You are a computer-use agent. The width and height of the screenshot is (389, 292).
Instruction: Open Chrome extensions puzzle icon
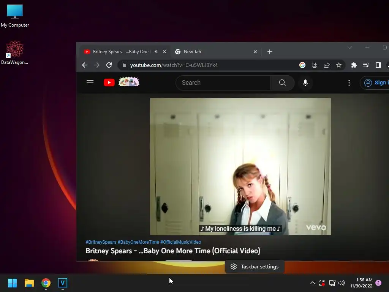click(354, 65)
